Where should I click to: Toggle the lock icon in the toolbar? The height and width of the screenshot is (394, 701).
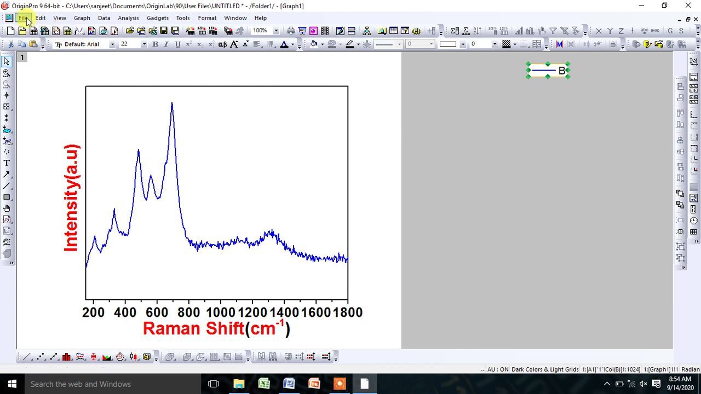613,44
